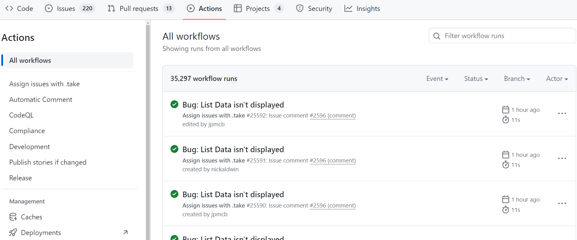Screen dimensions: 577x240
Task: Open the Projects tab
Action: click(258, 8)
